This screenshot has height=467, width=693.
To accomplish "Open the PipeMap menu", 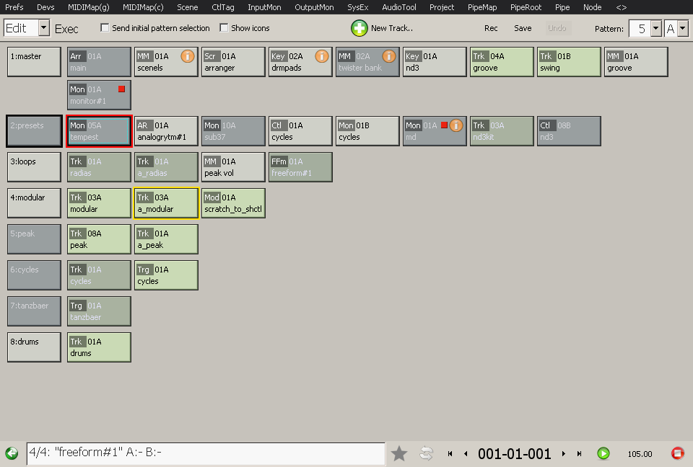I will (483, 7).
